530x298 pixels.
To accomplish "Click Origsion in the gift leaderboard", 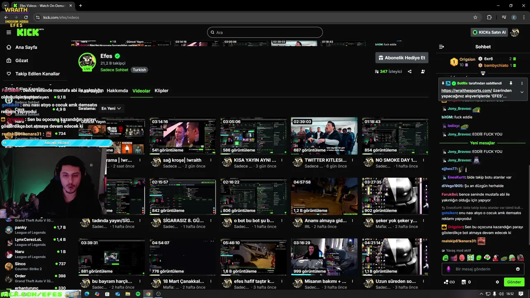I will coord(467,59).
